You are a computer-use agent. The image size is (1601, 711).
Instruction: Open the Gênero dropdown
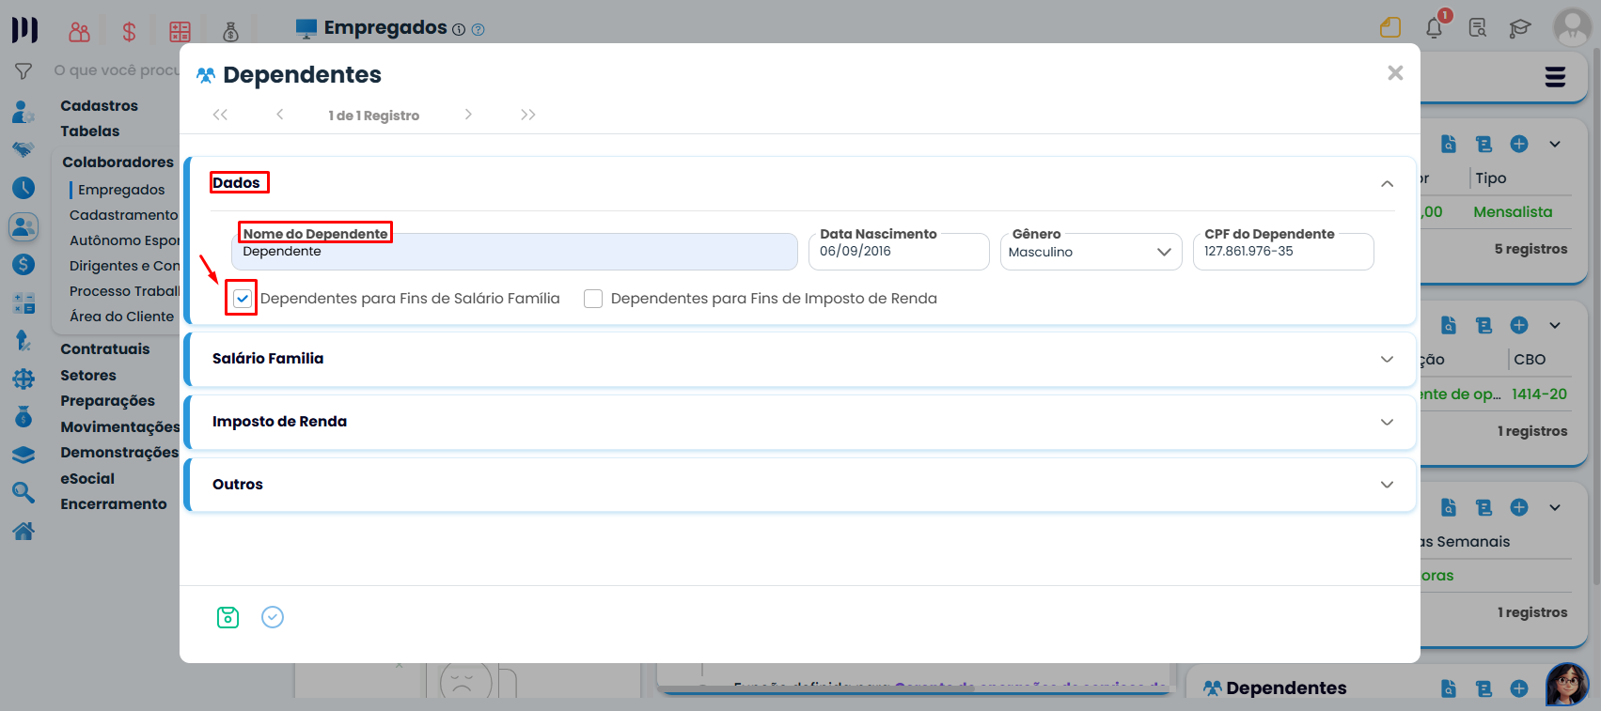[1091, 252]
